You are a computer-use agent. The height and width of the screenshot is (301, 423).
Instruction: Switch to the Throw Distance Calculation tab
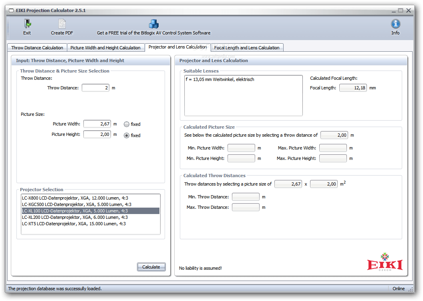37,47
